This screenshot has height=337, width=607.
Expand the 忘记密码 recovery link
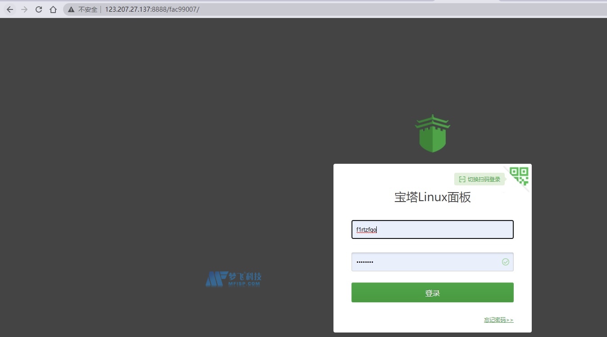(498, 319)
